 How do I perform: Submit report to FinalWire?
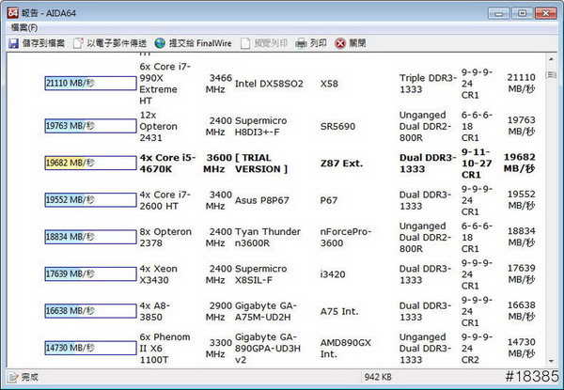tap(159, 43)
